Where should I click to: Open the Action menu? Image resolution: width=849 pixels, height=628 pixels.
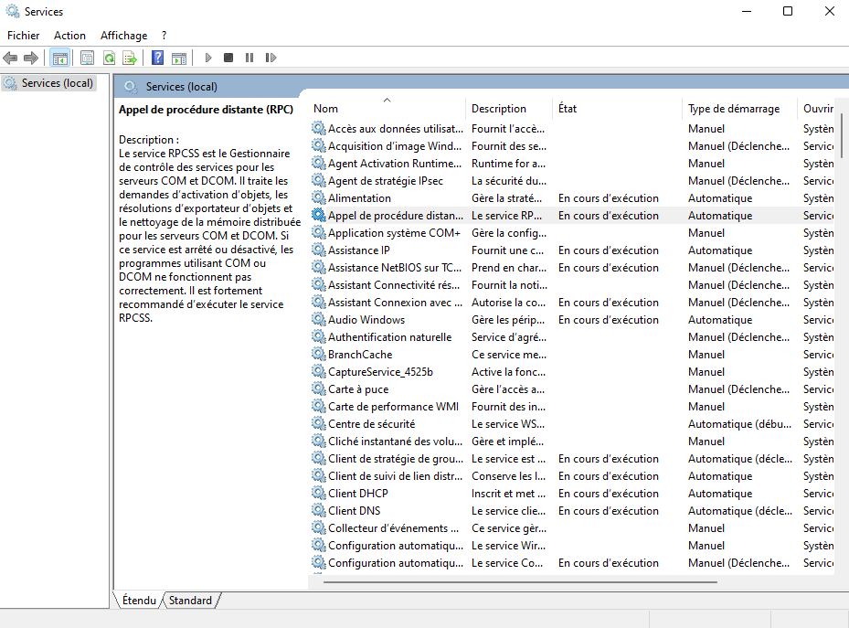[x=69, y=35]
